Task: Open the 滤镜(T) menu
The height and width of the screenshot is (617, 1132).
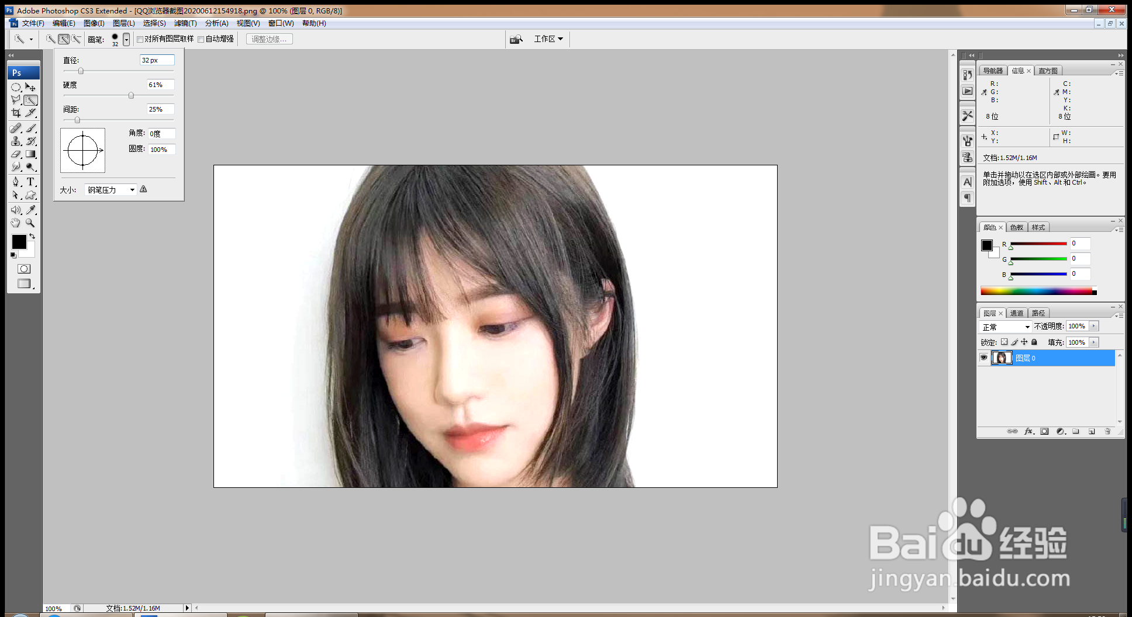Action: [185, 23]
